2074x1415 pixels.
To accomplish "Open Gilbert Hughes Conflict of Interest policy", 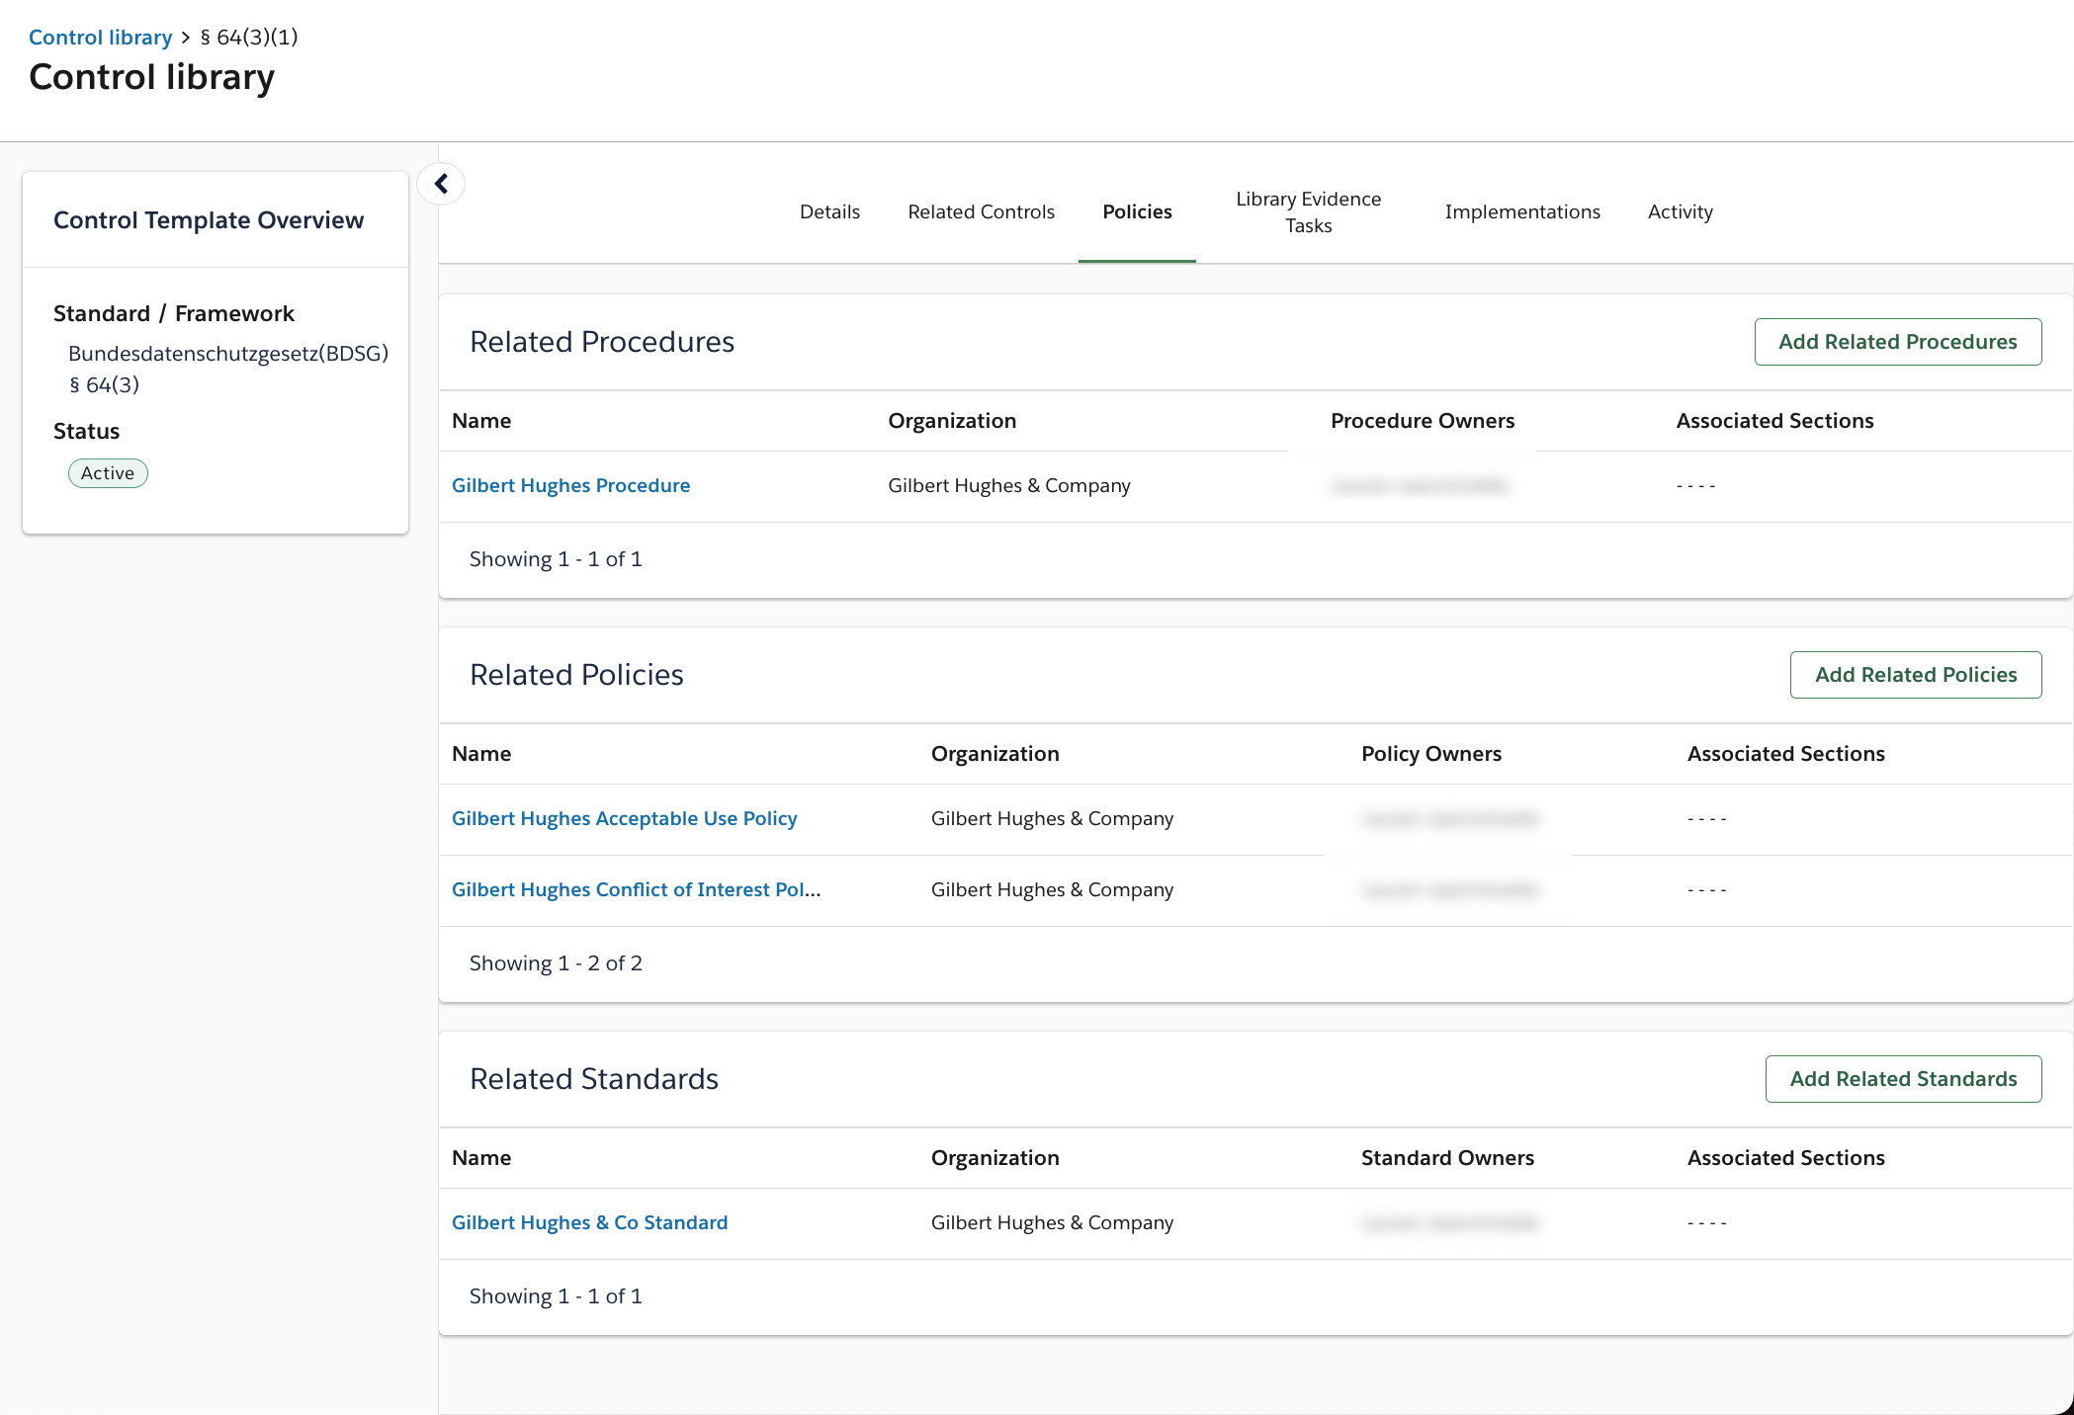I will click(636, 889).
